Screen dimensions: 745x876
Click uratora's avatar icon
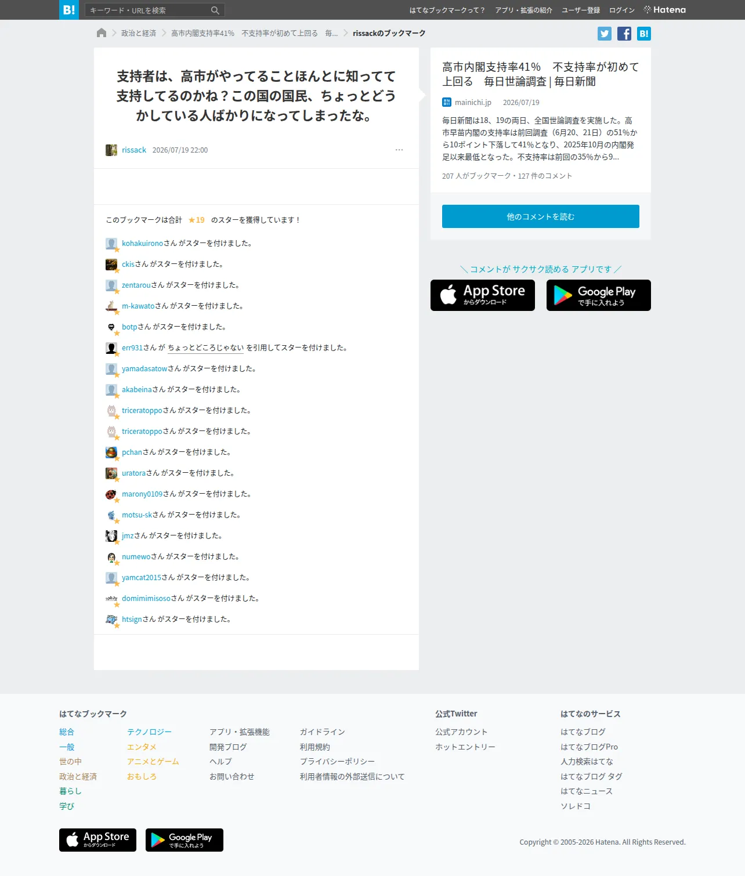pyautogui.click(x=111, y=473)
